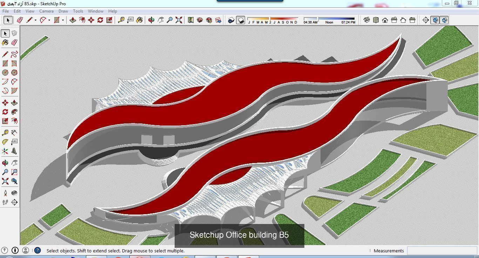This screenshot has width=479, height=258.
Task: Open the Draw menu
Action: 63,11
